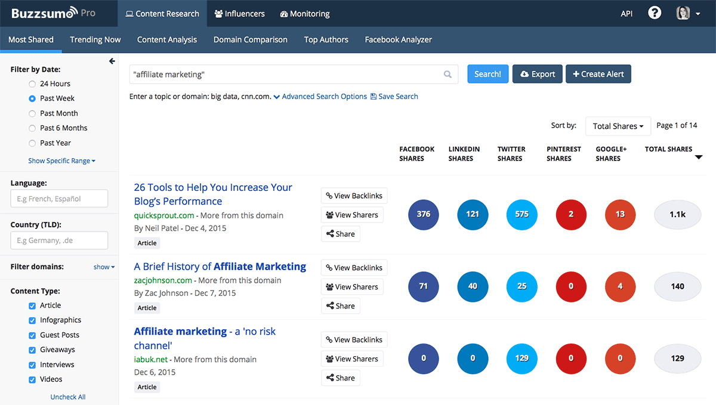Collapse the filter sidebar with arrow icon
The height and width of the screenshot is (405, 716).
click(x=112, y=61)
